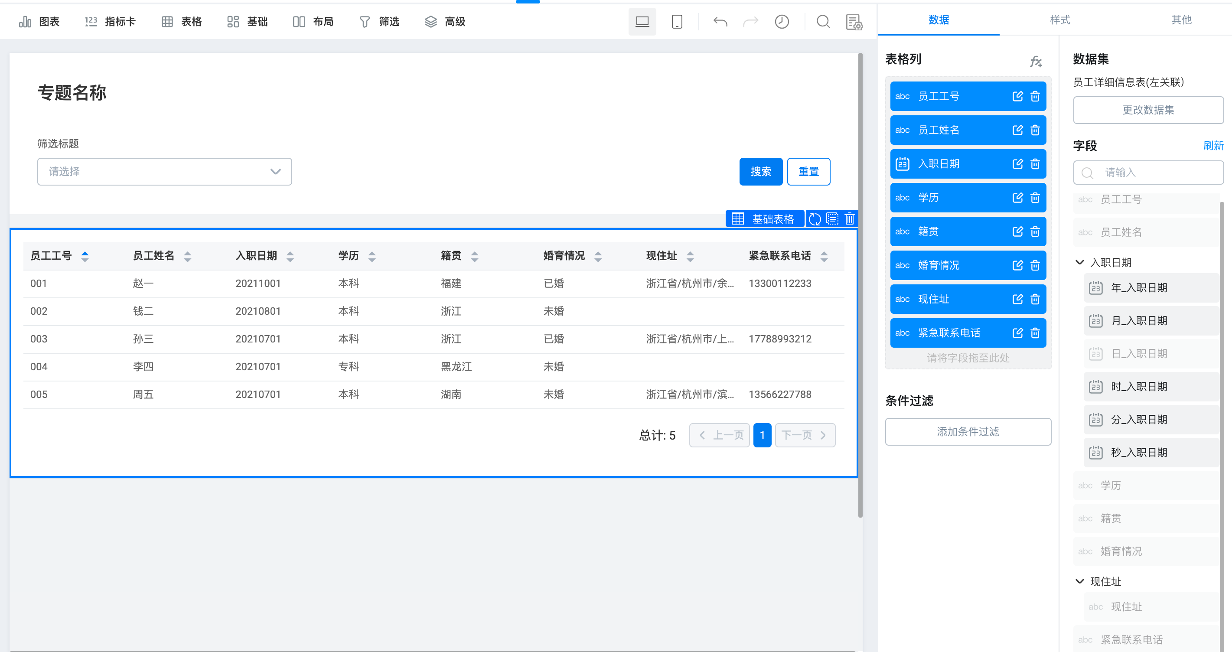Click 更改数据集 button
This screenshot has height=652, width=1232.
coord(1148,110)
